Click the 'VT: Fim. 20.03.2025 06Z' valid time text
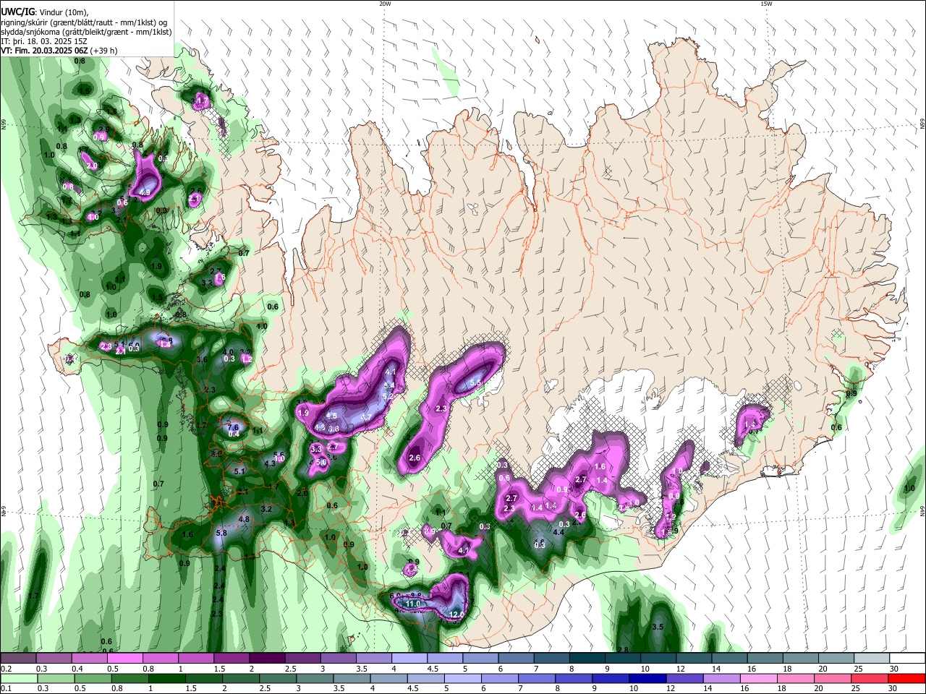 (x=44, y=51)
